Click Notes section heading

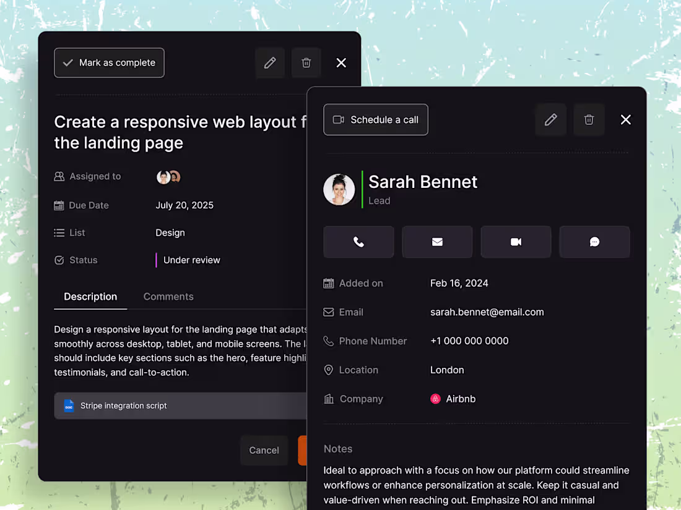pyautogui.click(x=338, y=449)
